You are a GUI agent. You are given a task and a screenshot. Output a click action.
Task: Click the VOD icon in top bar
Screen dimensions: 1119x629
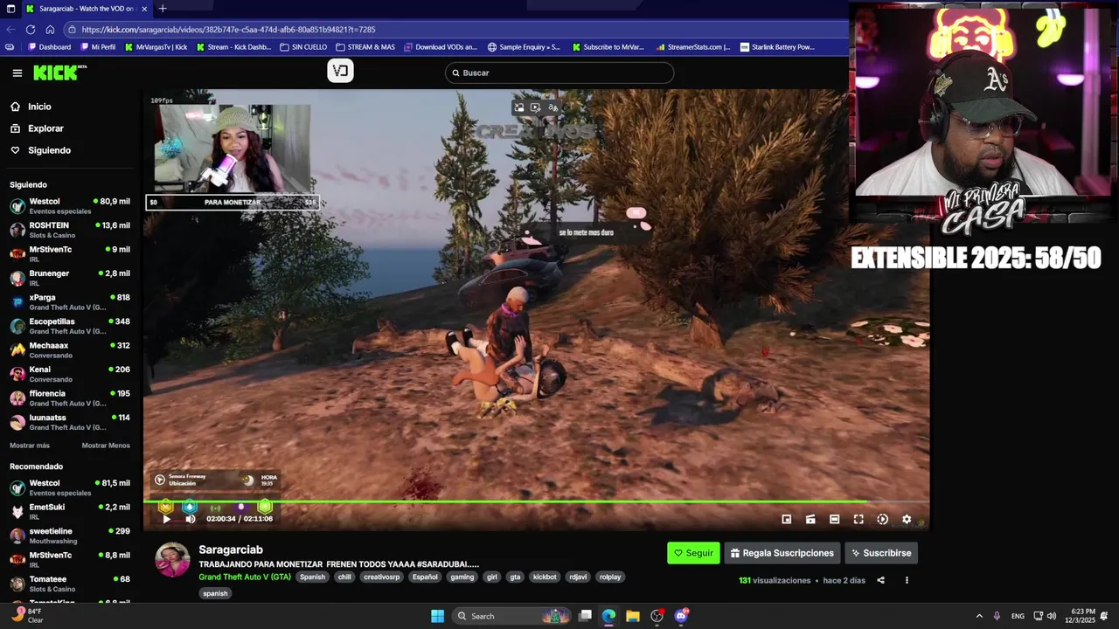click(x=340, y=72)
